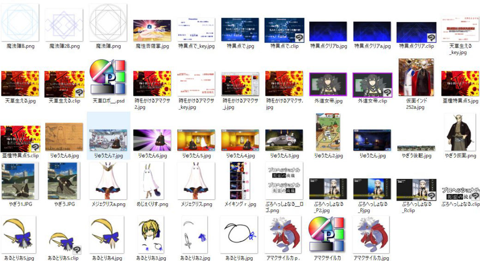Select 特異点クリアb.jpg thumbnail
Screen dimensions: 480x261
[x=327, y=31]
